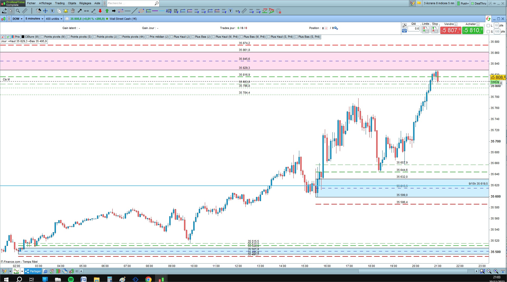This screenshot has height=282, width=507.
Task: Open the Fichier menu
Action: [31, 3]
